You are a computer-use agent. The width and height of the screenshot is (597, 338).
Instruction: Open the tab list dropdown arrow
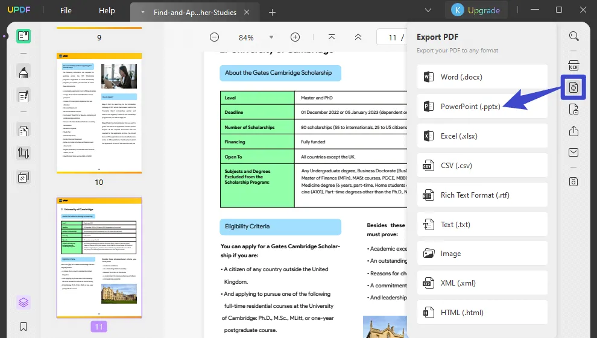click(143, 12)
